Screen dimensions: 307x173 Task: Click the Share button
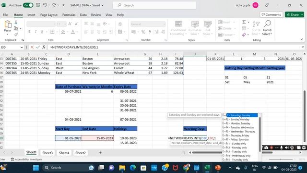[294, 14]
